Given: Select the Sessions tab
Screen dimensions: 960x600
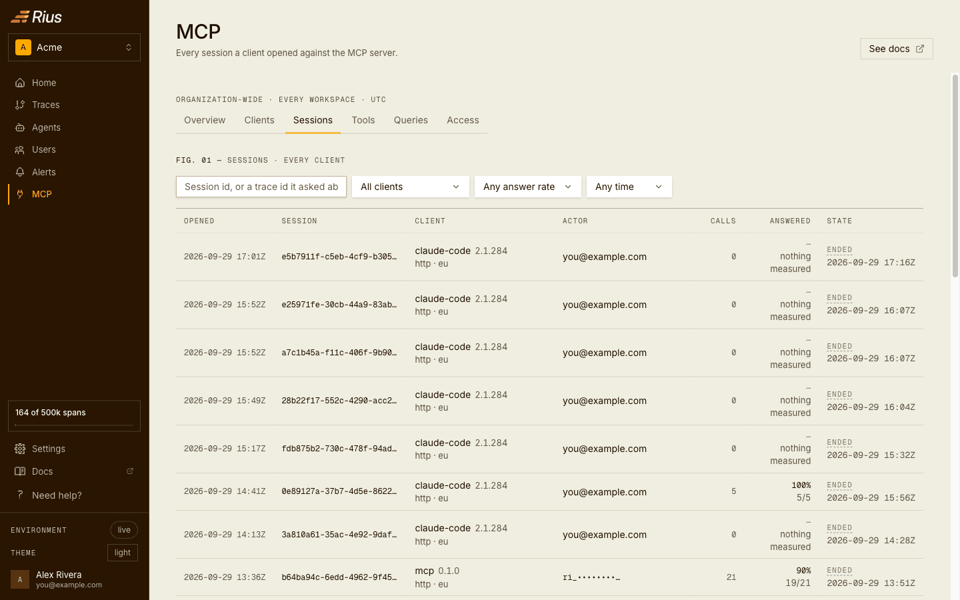Looking at the screenshot, I should (x=313, y=120).
